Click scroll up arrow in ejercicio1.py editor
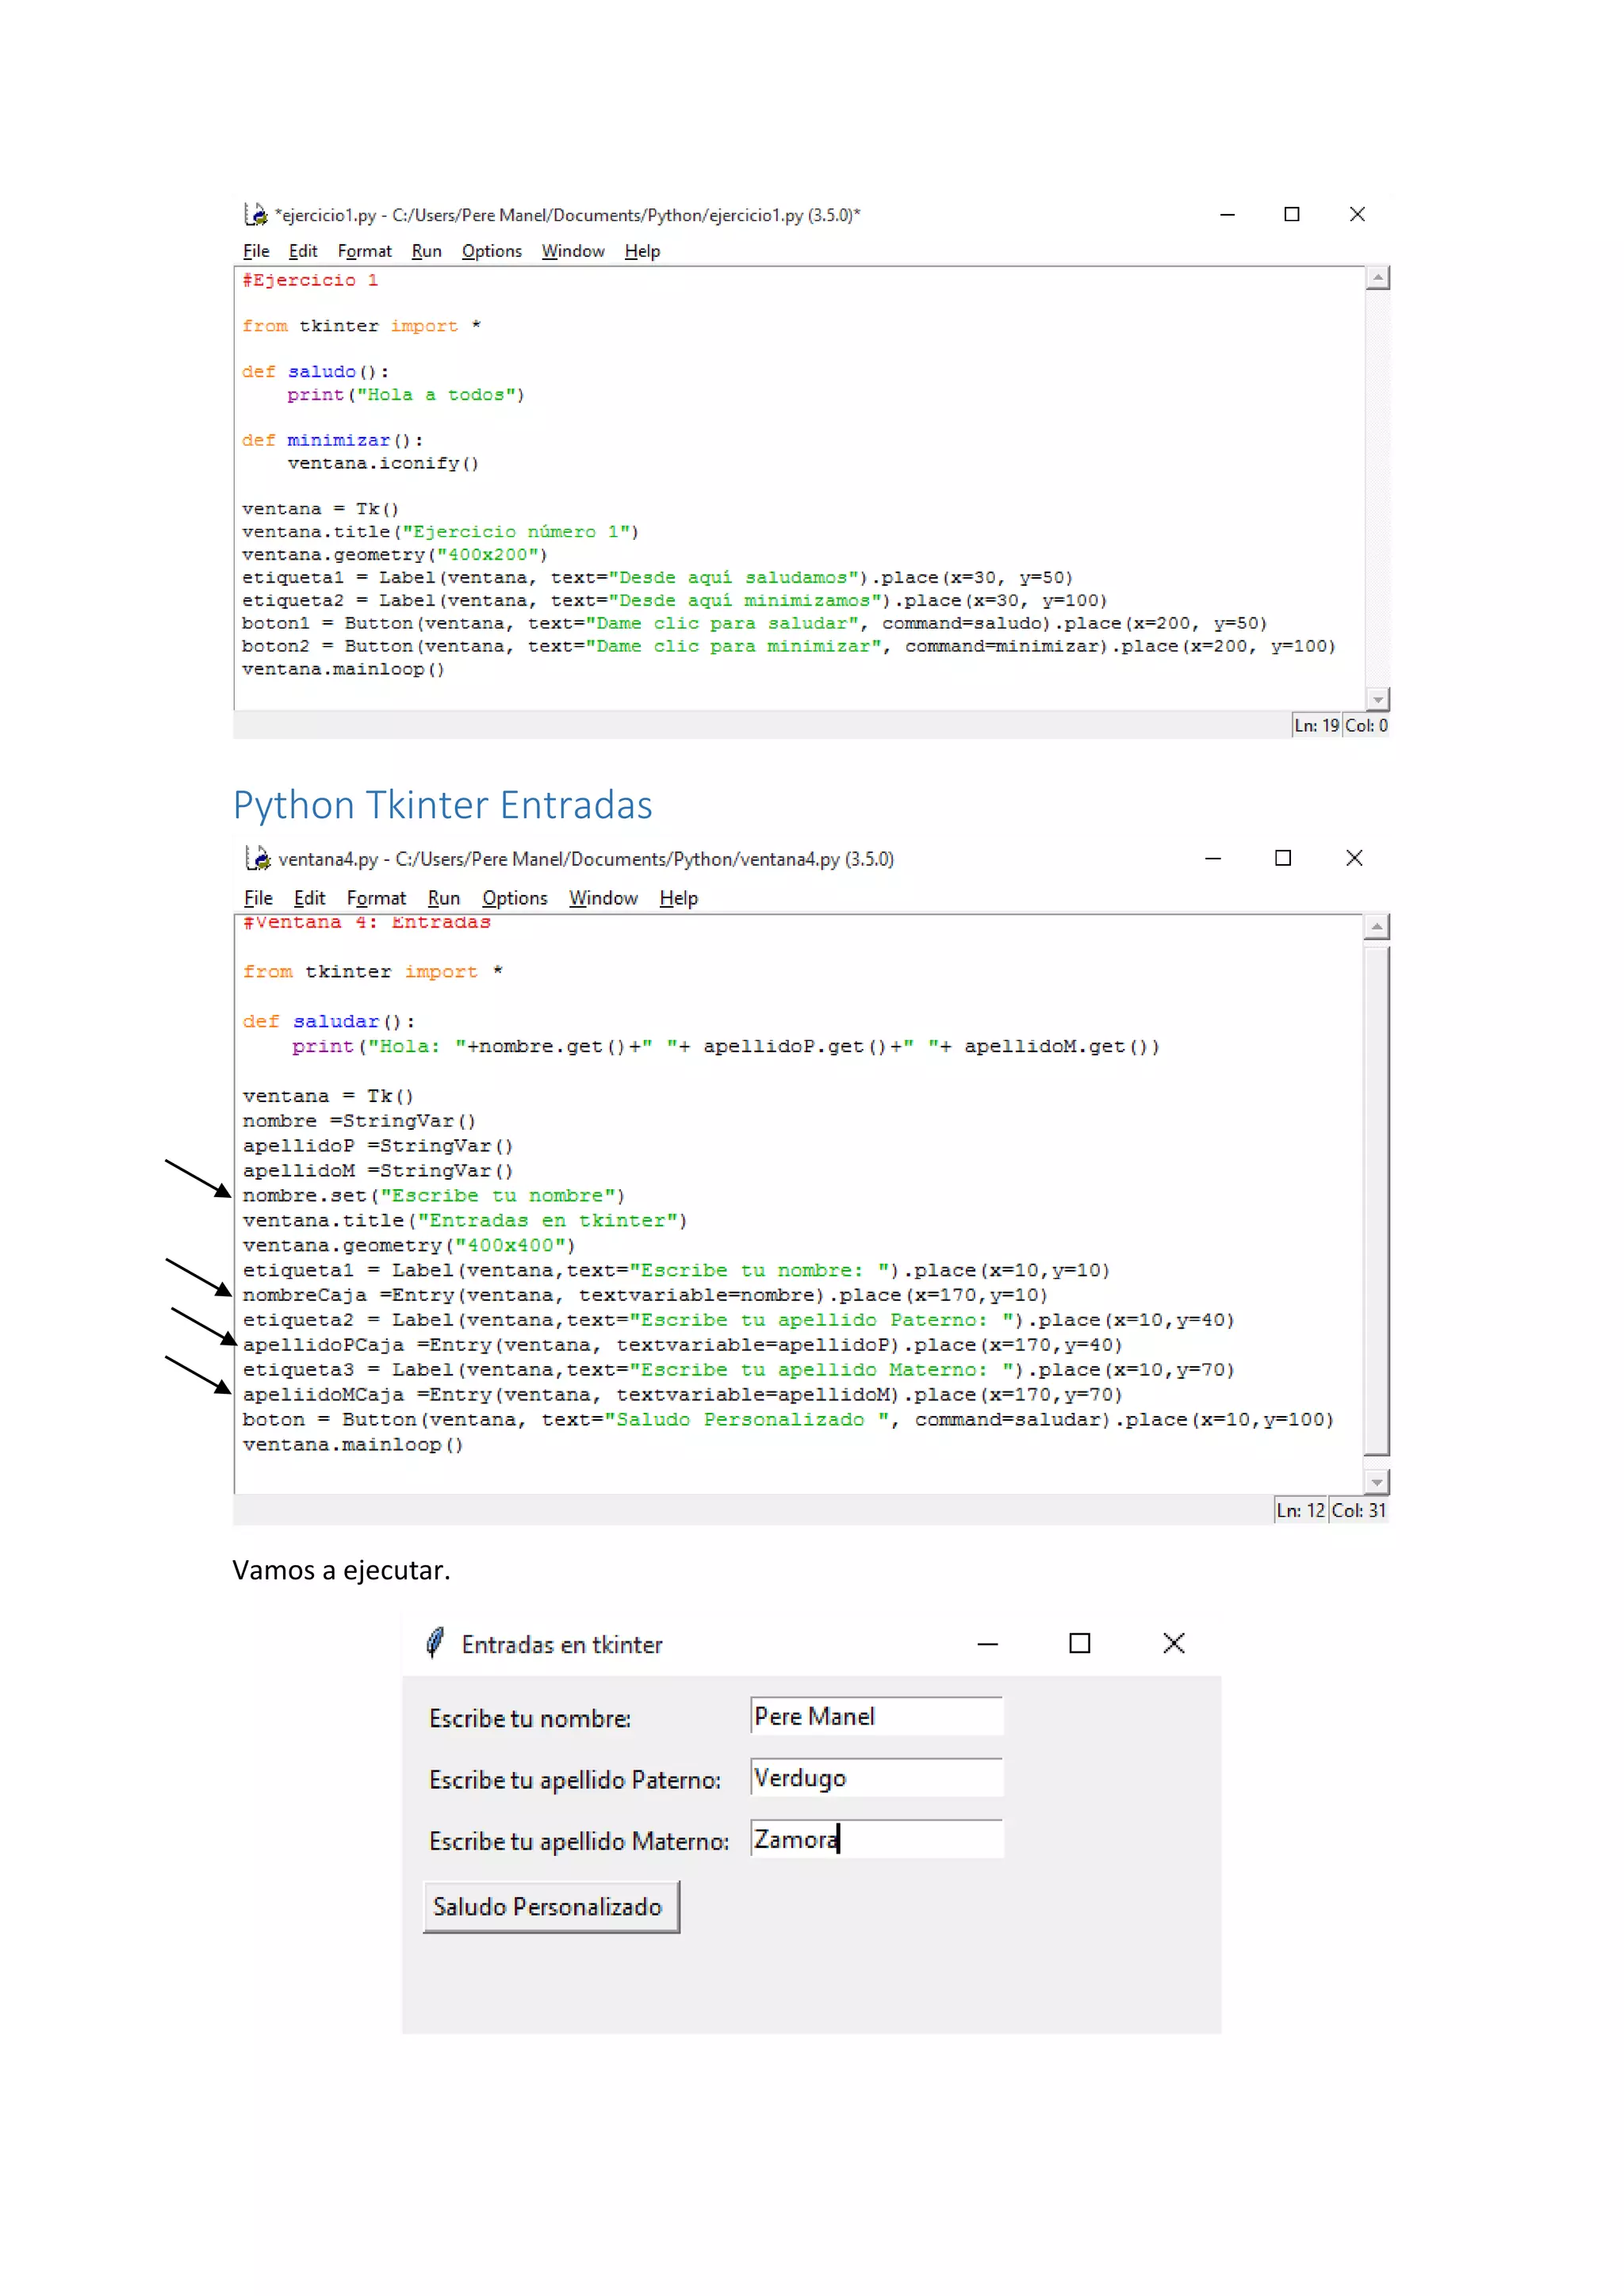Viewport: 1624px width, 2296px height. (x=1378, y=278)
